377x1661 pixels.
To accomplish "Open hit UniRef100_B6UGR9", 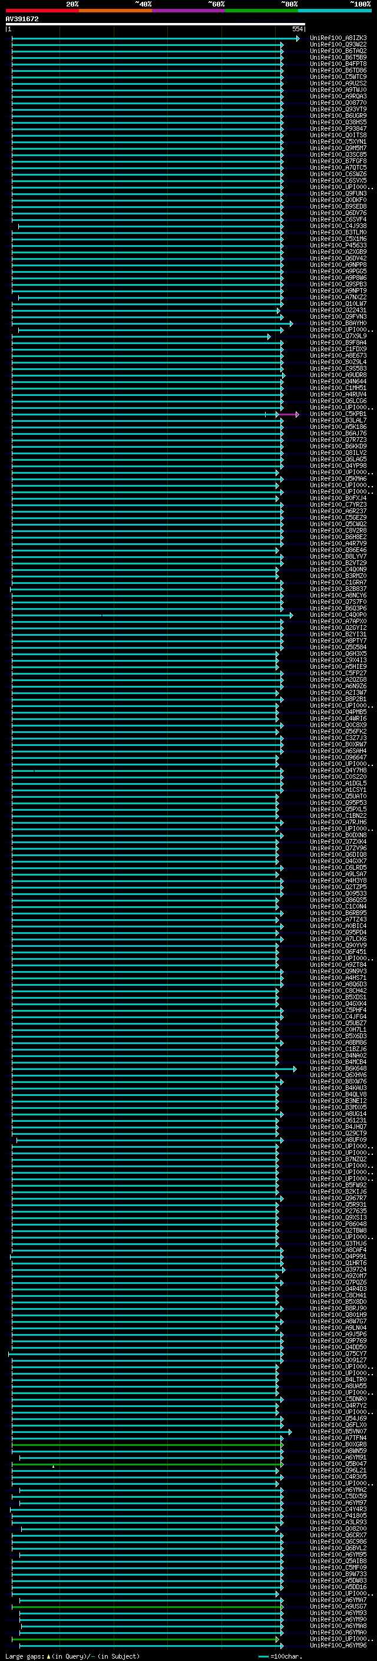I will [x=338, y=115].
